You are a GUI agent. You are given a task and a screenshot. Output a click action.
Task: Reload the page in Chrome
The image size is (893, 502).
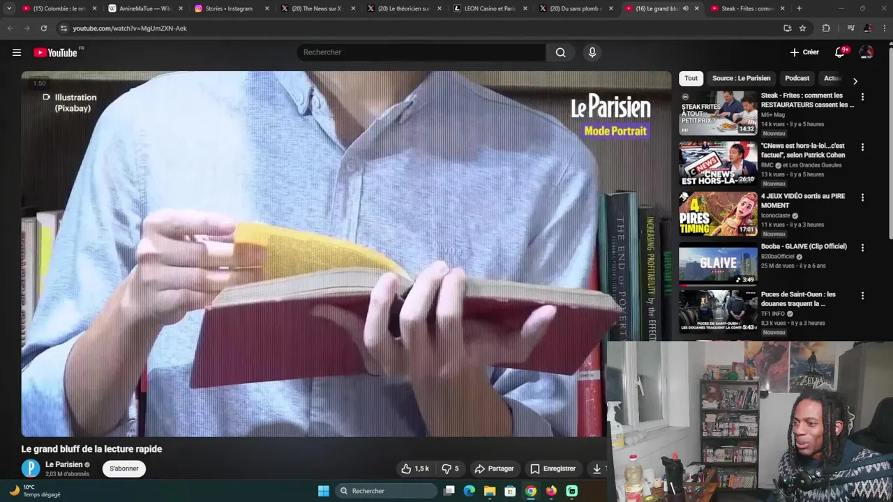click(43, 28)
